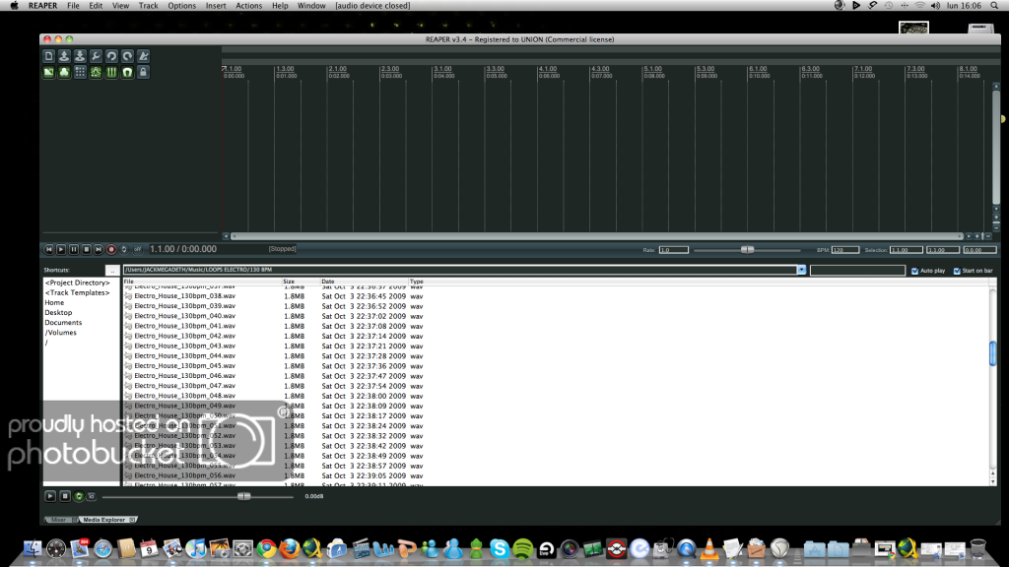Image resolution: width=1009 pixels, height=567 pixels.
Task: Toggle envelope points move with items
Action: tap(96, 72)
